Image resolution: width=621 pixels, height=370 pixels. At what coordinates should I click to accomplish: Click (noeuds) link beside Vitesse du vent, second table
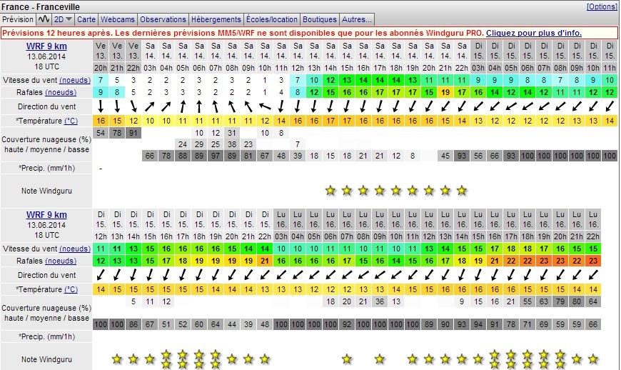[75, 249]
